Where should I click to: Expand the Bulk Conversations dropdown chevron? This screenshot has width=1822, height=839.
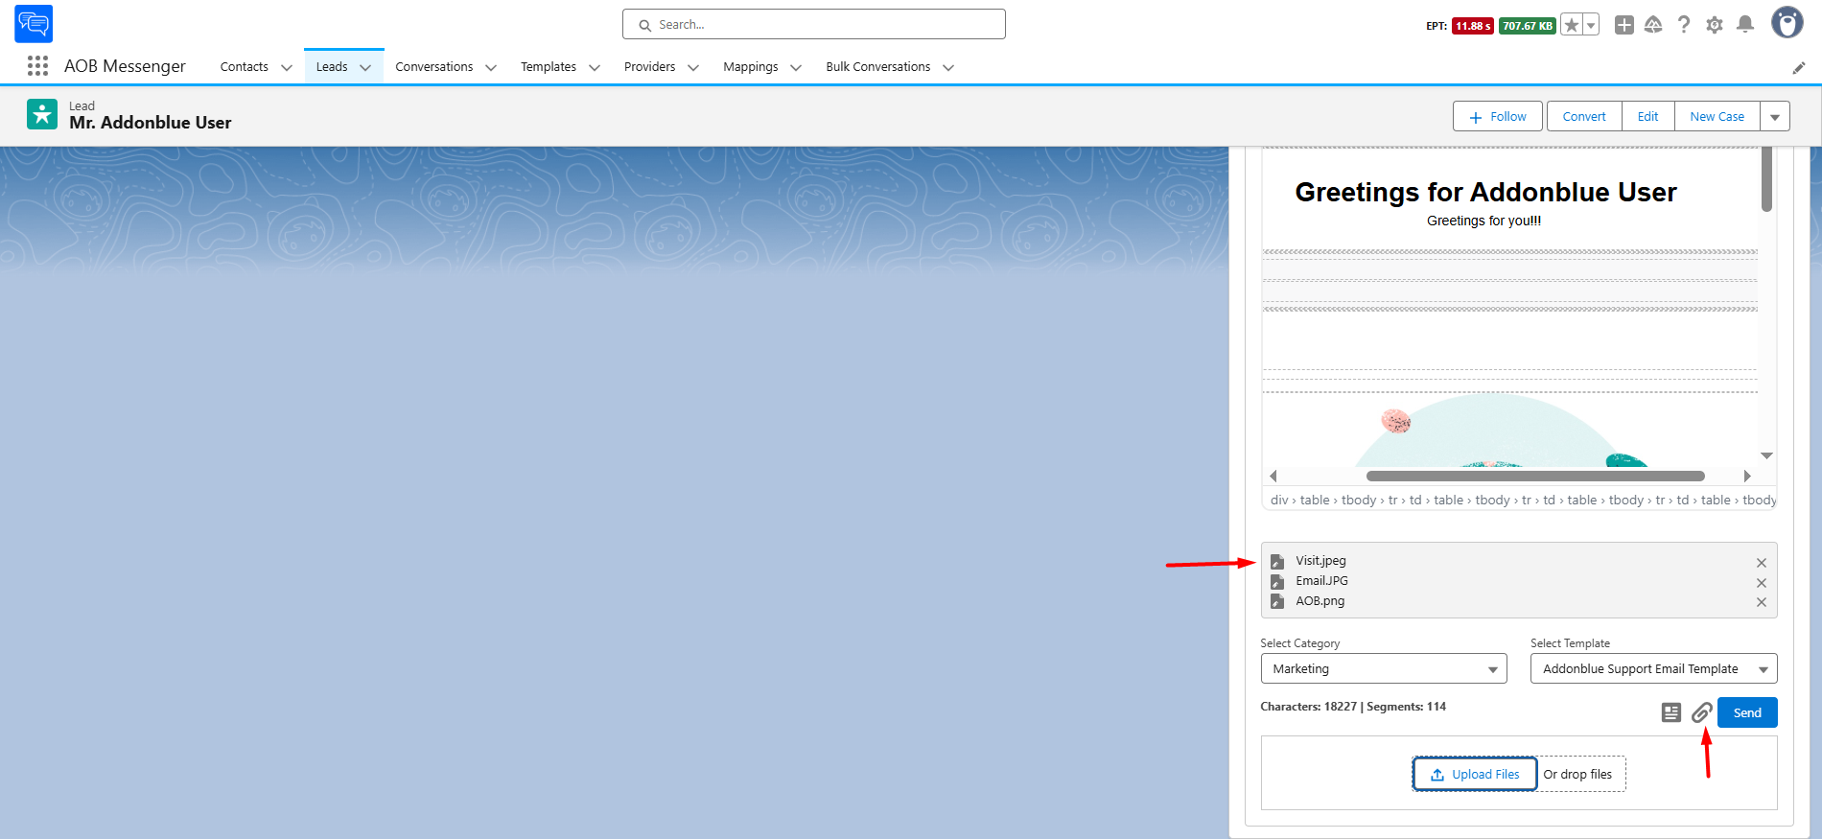click(x=948, y=67)
